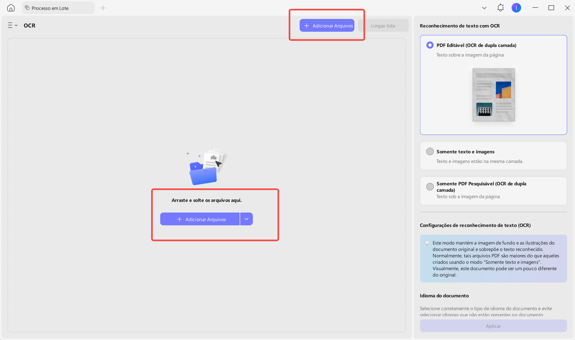Viewport: 575px width, 340px height.
Task: Click the Aplicar button
Action: 493,326
